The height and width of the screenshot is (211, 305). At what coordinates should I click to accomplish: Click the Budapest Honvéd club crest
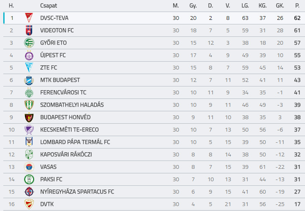tap(29, 117)
